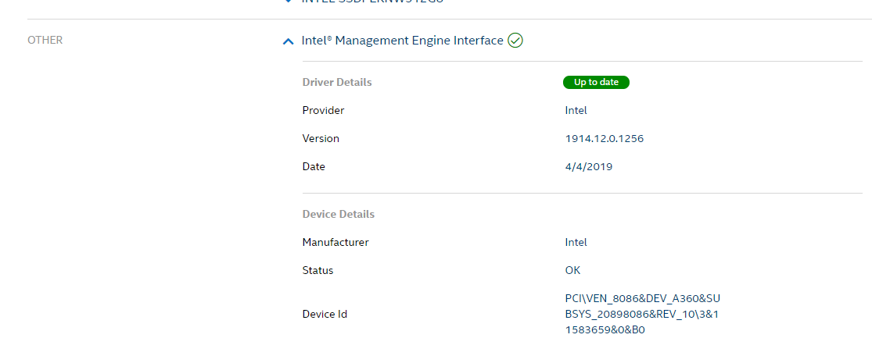Collapse the Intel Management Engine Interface section

coord(288,41)
